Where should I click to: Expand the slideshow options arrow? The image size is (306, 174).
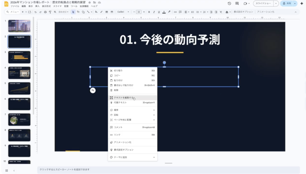tap(276, 4)
